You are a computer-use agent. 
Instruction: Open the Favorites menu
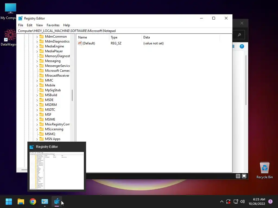(53, 25)
